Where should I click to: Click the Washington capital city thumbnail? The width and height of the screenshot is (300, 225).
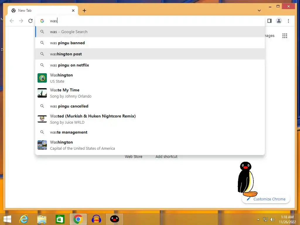pos(42,145)
